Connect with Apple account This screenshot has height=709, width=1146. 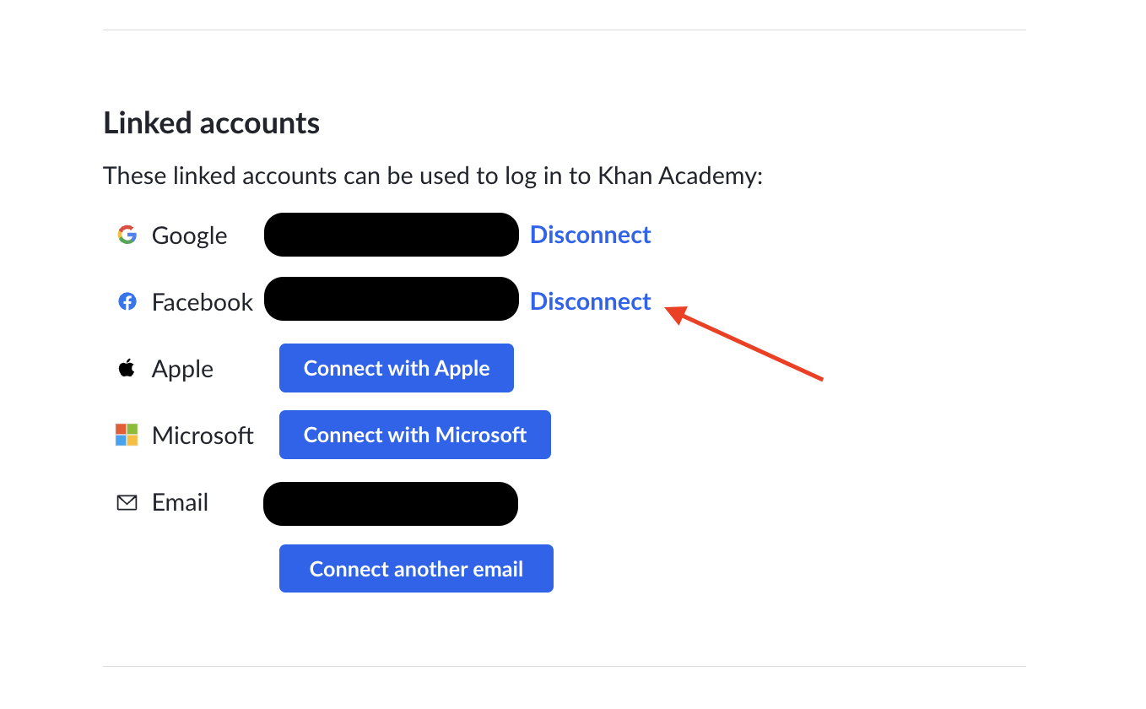point(397,368)
